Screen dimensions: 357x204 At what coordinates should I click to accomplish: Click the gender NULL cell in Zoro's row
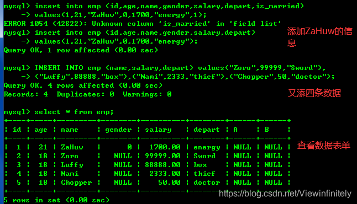123,156
